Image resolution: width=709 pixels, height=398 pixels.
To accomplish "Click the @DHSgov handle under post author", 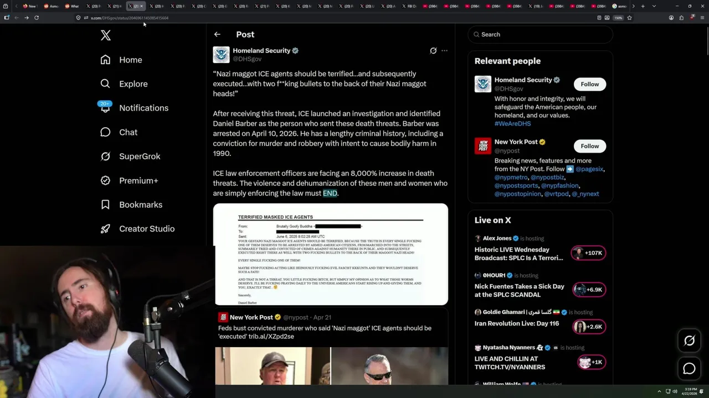I will point(247,59).
